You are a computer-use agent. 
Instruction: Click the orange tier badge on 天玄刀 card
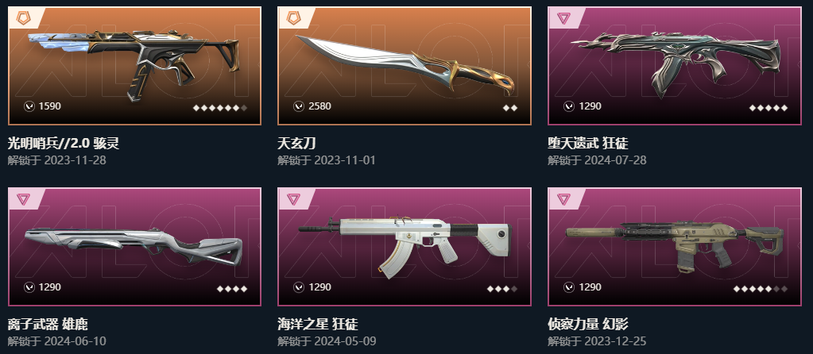(293, 18)
